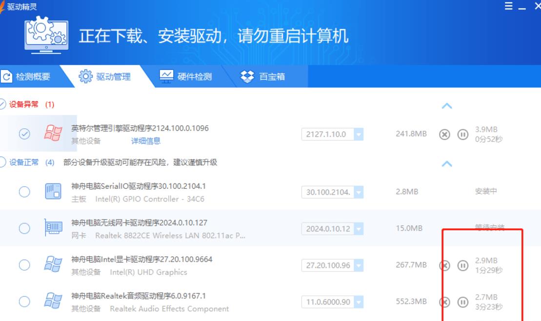Click the gear-monitor header illustration
The height and width of the screenshot is (321, 541).
tap(46, 35)
